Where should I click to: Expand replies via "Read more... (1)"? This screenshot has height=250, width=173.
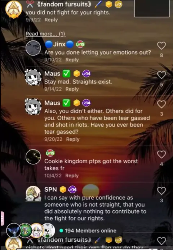coord(45,34)
